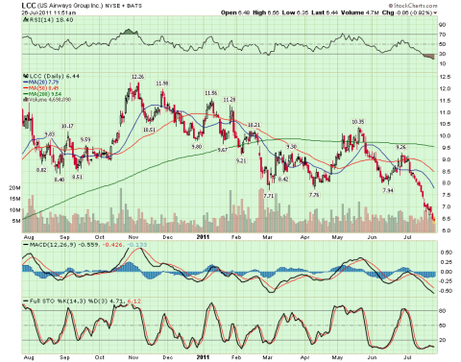Screen dimensions: 461x362
Task: Click the 9.83 August price label
Action: point(50,134)
